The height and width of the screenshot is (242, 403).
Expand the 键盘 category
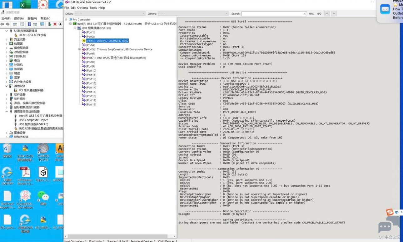[7, 73]
